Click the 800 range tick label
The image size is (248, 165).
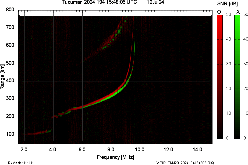(x=10, y=10)
